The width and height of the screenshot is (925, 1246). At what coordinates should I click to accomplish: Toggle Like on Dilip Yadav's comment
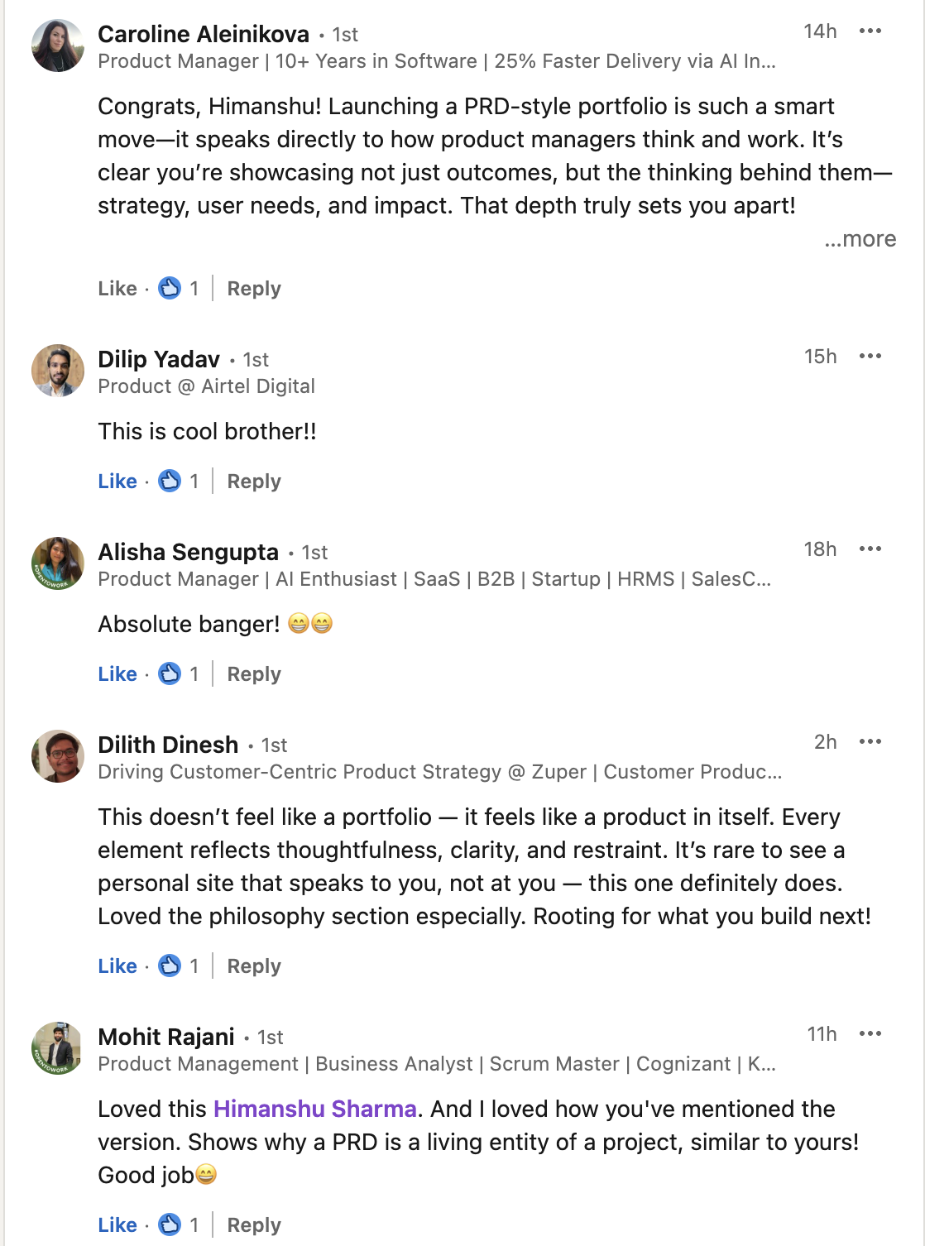(x=117, y=482)
